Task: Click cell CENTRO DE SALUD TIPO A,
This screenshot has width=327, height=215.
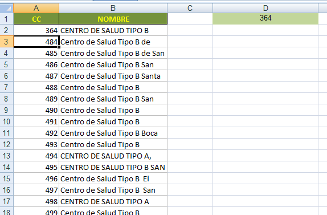Action: pos(113,156)
